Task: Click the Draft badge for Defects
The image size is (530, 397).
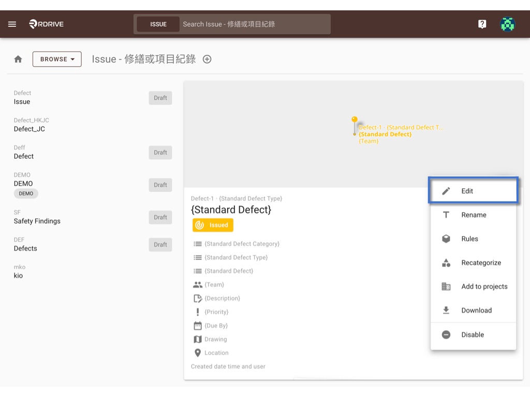Action: (x=160, y=245)
